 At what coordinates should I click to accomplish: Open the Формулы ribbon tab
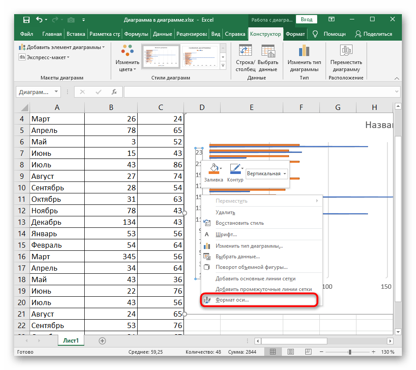[x=136, y=34]
